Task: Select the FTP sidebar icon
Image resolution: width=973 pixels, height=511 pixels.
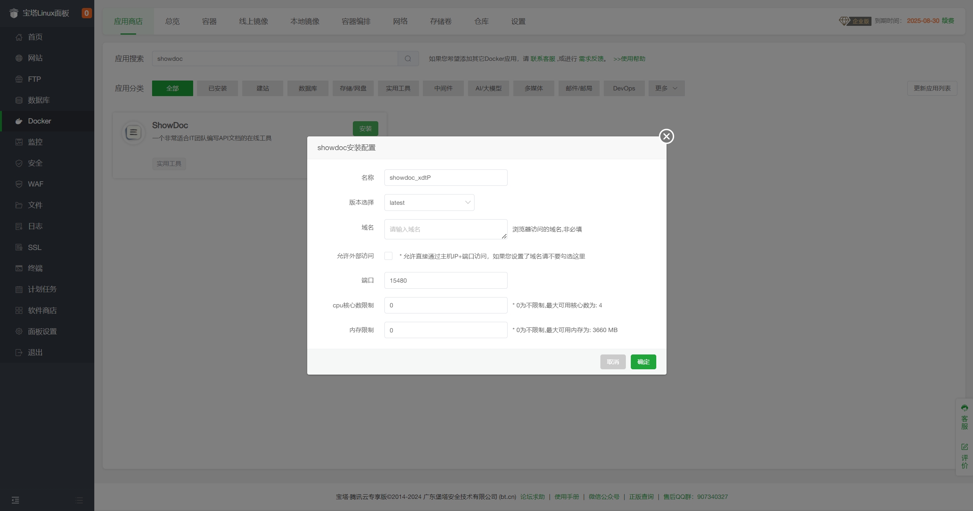Action: point(19,79)
